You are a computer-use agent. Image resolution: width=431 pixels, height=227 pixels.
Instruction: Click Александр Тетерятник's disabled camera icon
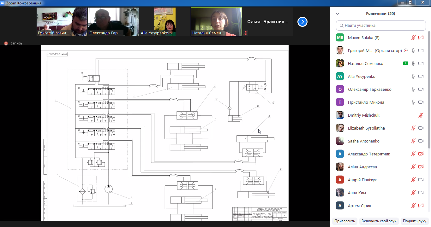(x=421, y=154)
